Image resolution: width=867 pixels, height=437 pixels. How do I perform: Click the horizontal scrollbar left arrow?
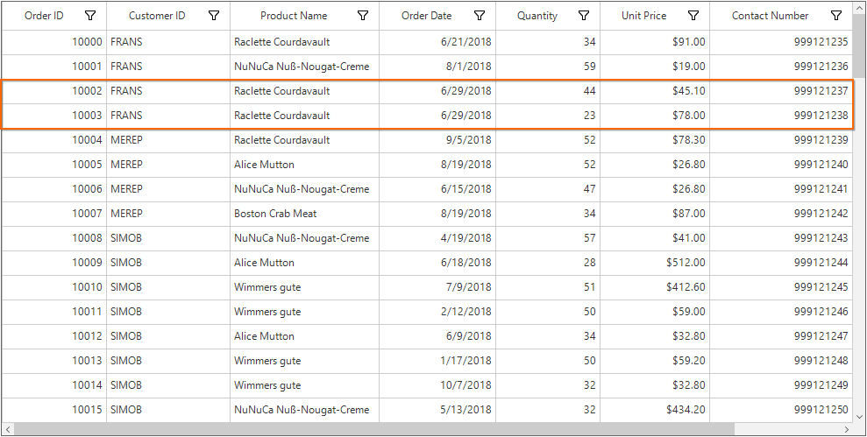tap(7, 429)
